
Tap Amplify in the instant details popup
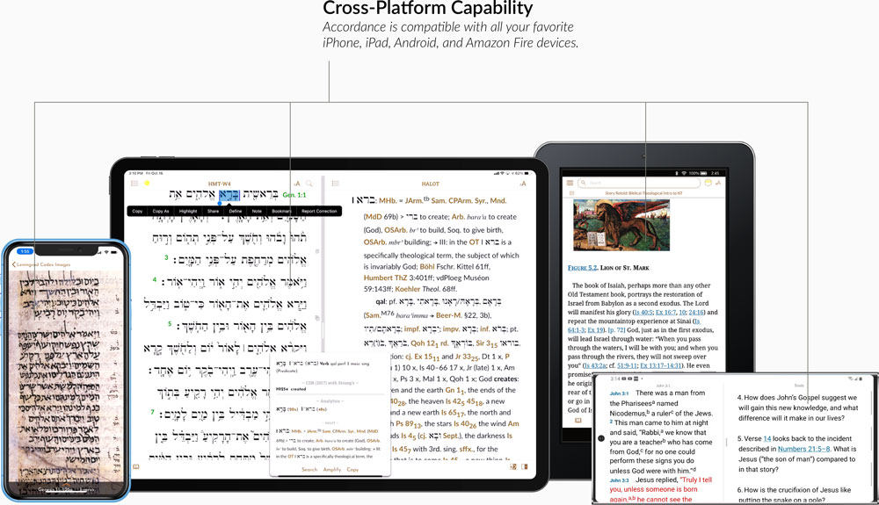pyautogui.click(x=332, y=469)
